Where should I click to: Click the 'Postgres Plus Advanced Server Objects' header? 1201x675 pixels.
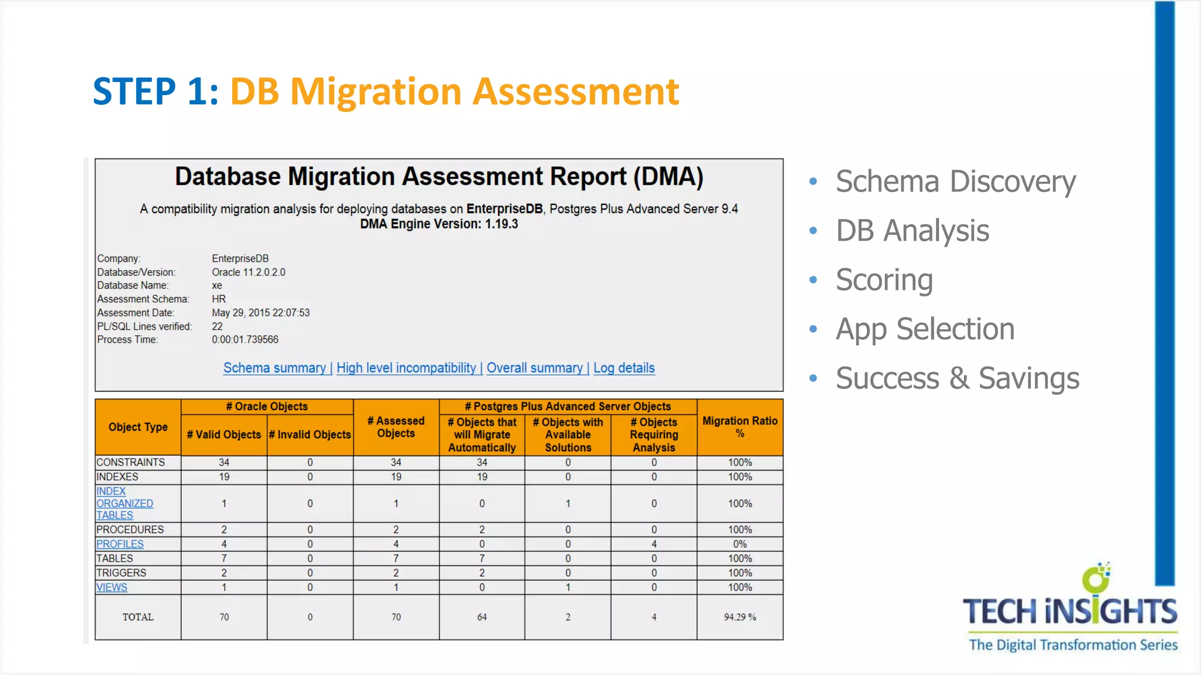click(x=568, y=407)
